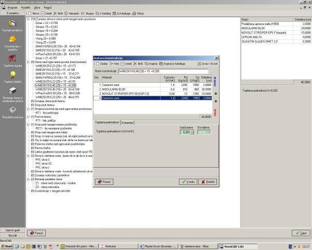Open the Projekti menu
The height and width of the screenshot is (250, 312).
pos(24,5)
